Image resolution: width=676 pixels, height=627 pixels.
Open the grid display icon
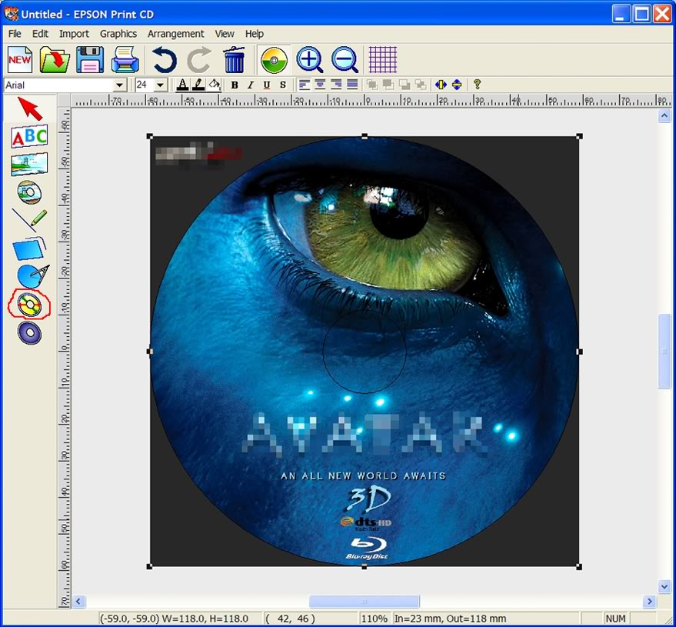[383, 59]
